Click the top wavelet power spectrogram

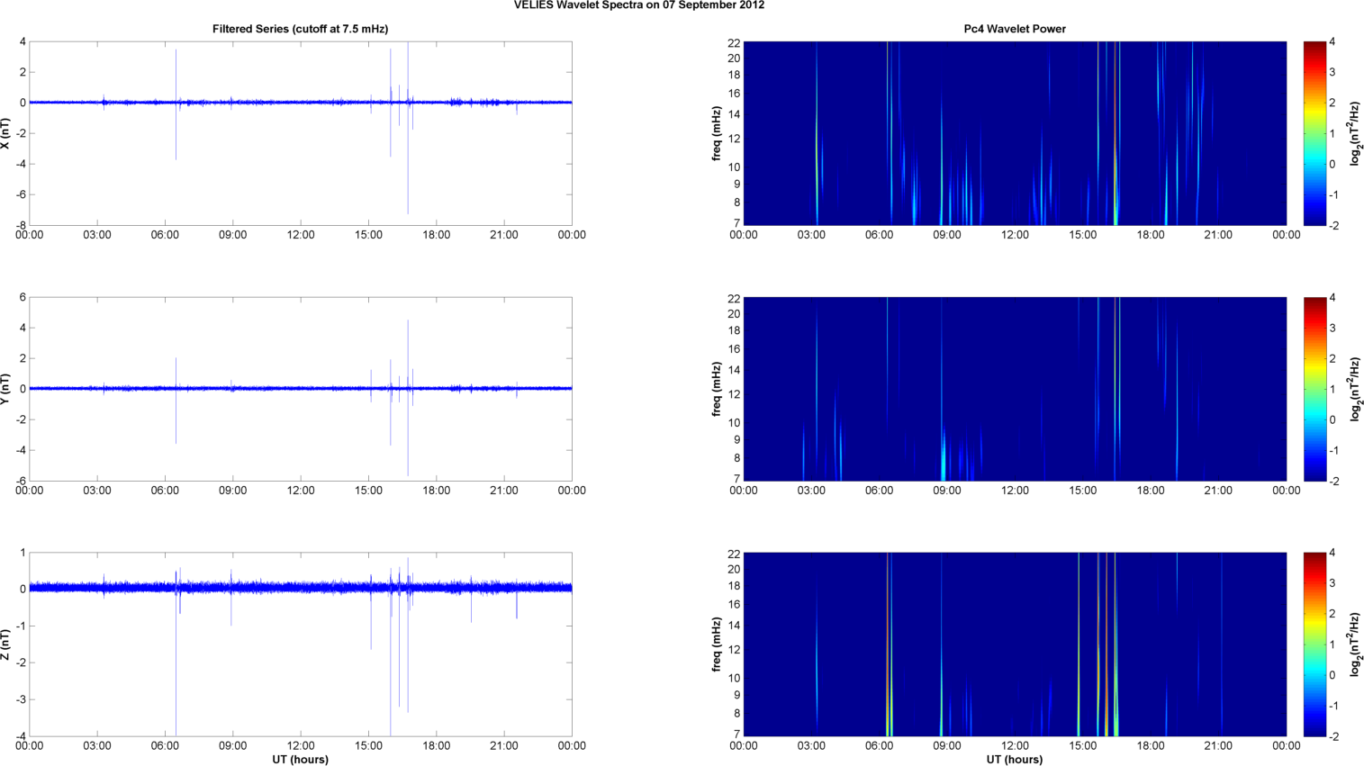click(1014, 133)
